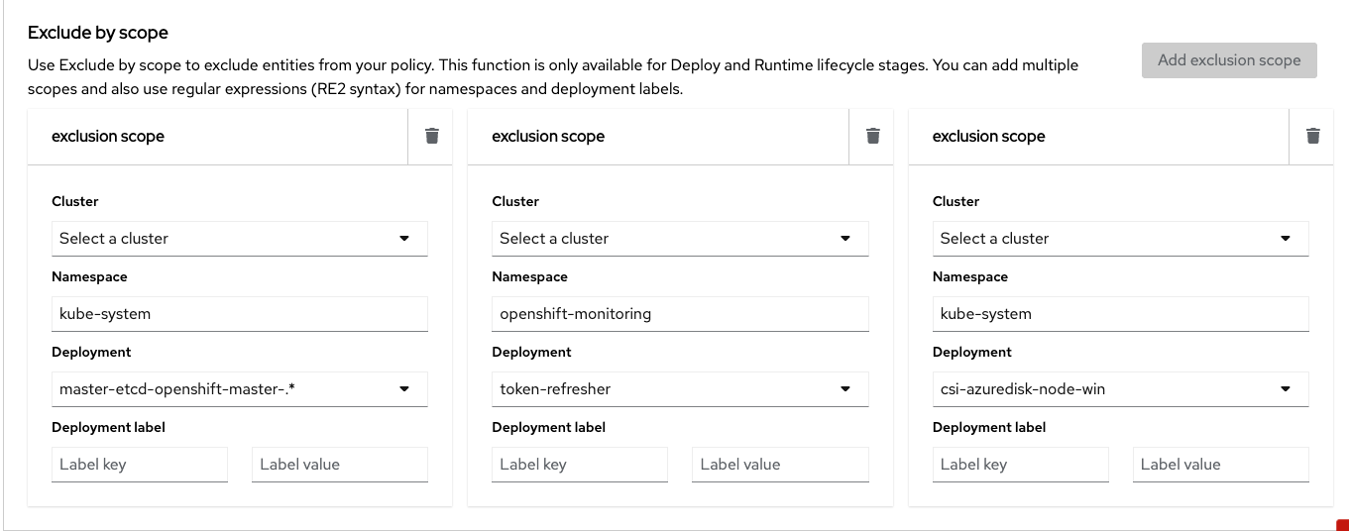Screen dimensions: 1349x531
Task: Focus Label value field in csi-azuredisk scope
Action: click(1220, 465)
